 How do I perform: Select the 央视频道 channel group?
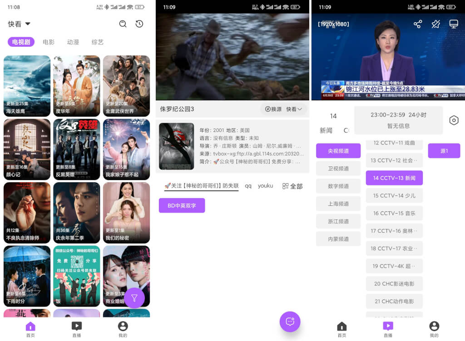pyautogui.click(x=338, y=151)
